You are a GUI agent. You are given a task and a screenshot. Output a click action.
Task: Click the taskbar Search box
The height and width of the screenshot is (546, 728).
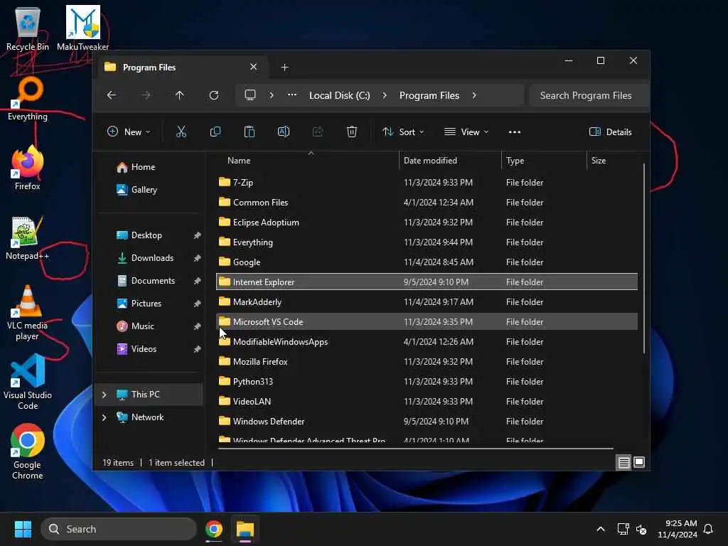(119, 529)
